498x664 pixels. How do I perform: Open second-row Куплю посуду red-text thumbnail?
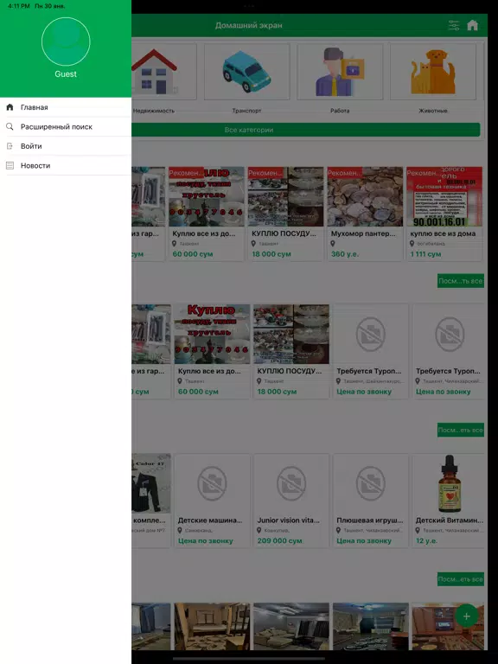[x=212, y=334]
